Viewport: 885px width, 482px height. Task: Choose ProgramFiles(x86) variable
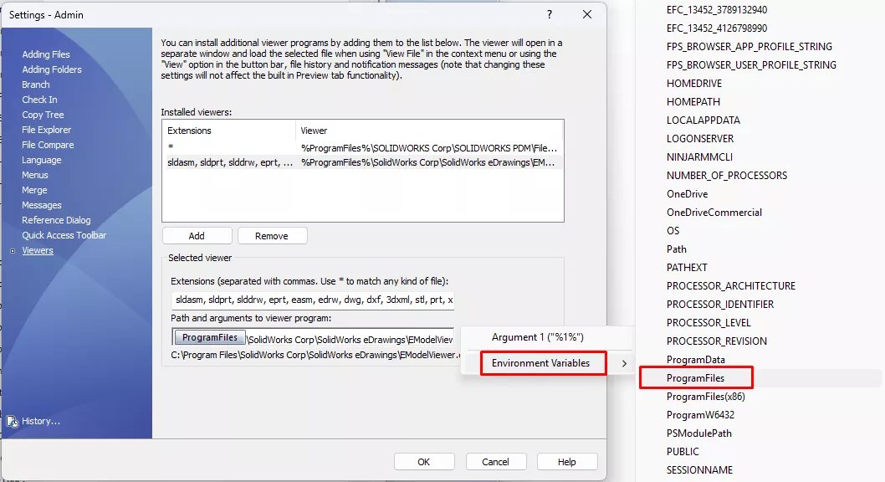pyautogui.click(x=705, y=397)
